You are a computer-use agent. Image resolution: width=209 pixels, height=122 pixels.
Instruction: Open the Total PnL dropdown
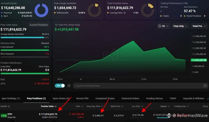[x=199, y=26]
